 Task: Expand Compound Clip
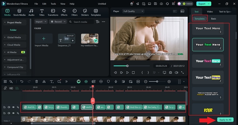(x=5, y=67)
